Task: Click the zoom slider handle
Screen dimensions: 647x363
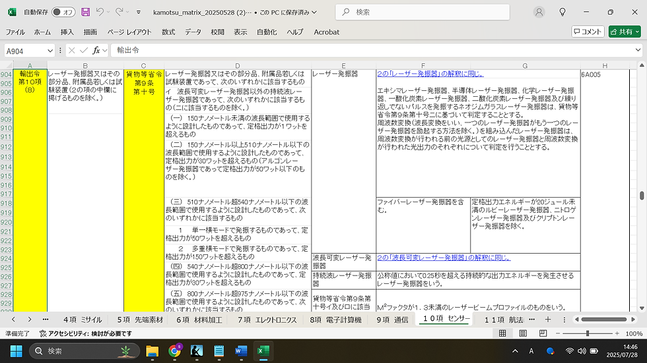Action: pos(587,333)
